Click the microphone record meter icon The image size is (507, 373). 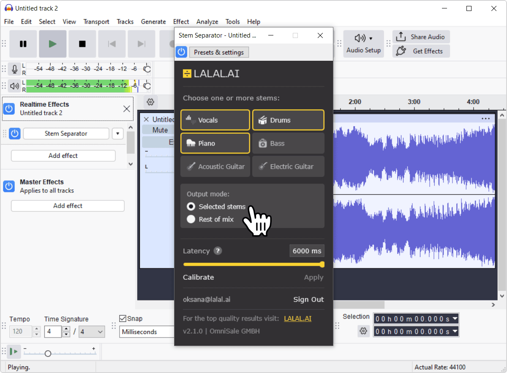click(x=15, y=69)
